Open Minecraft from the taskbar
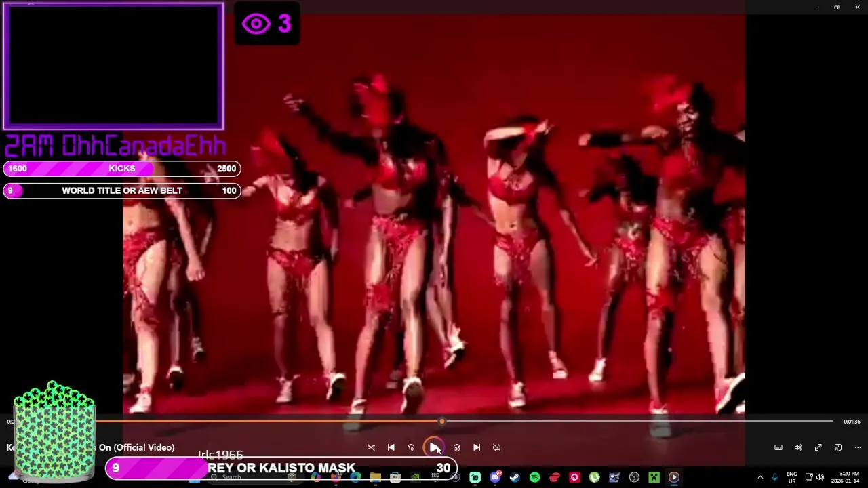 (x=654, y=477)
